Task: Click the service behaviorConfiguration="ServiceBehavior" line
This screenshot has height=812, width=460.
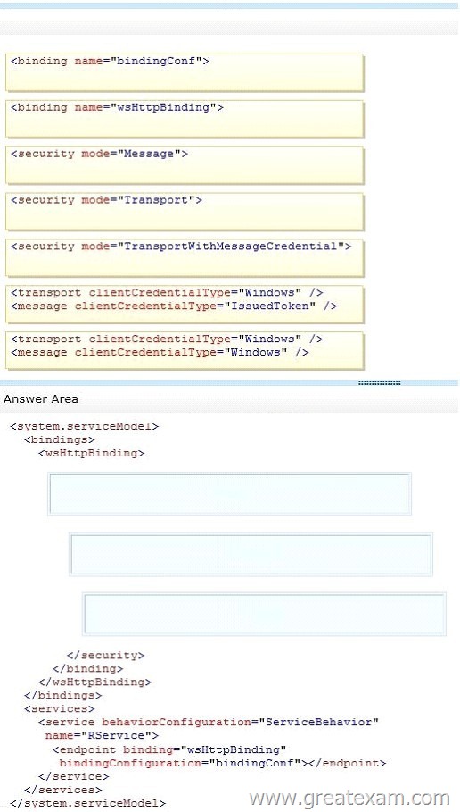Action: coord(209,723)
